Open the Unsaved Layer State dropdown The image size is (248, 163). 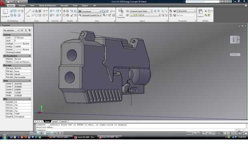click(141, 11)
